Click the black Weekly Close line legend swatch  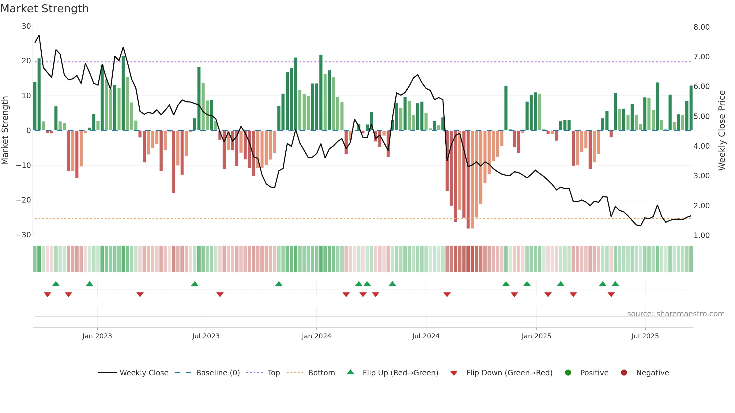pyautogui.click(x=107, y=373)
